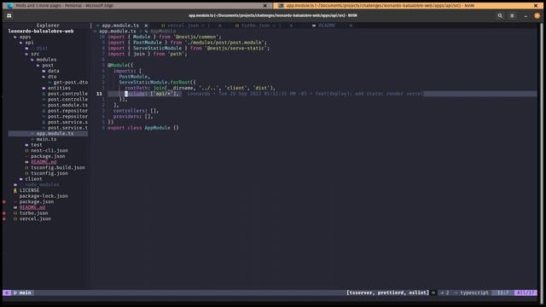Screen dimensions: 546x307
Task: Close the app.module.ts buffer tab
Action: pyautogui.click(x=146, y=26)
